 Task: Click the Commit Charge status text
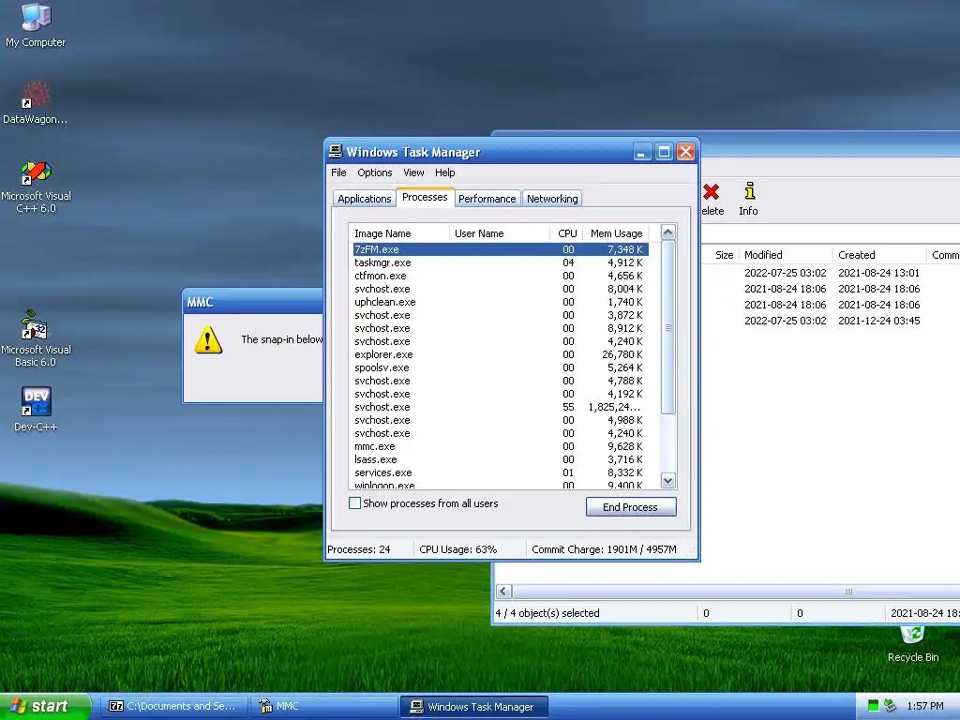click(x=604, y=549)
